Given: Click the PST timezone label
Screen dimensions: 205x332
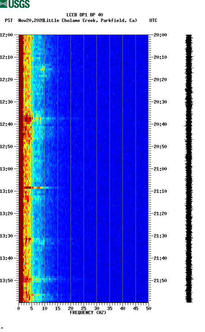Looking at the screenshot, I should 9,20.
